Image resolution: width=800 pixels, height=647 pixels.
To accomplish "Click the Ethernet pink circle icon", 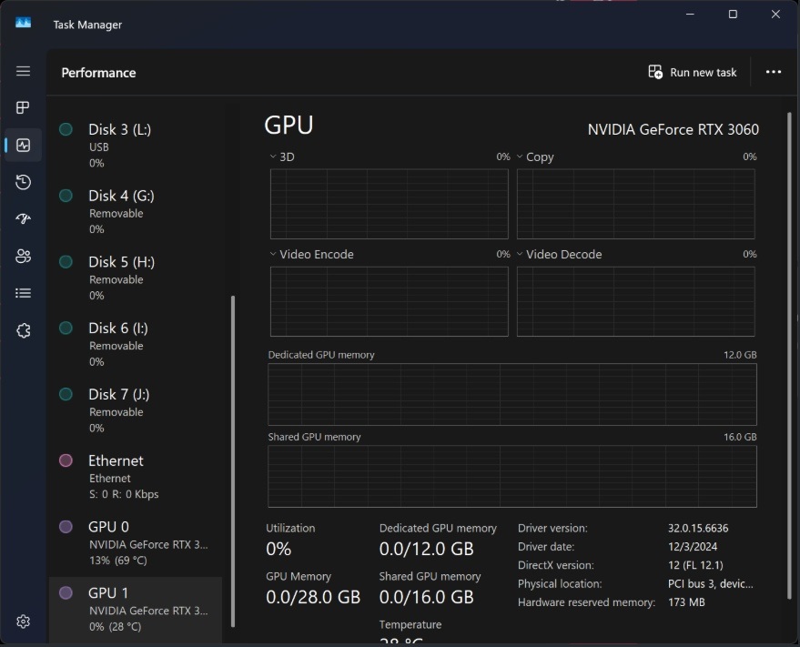I will [66, 460].
